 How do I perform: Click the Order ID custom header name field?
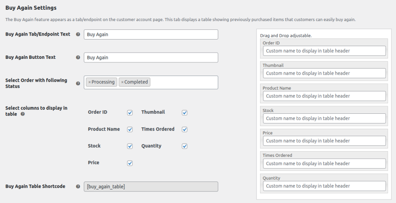tap(324, 51)
